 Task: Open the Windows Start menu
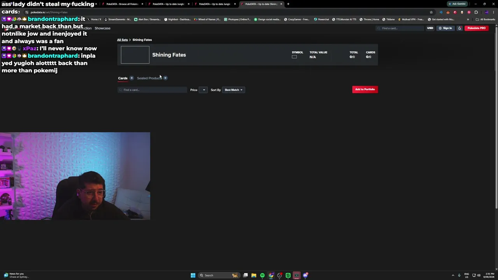pos(193,275)
